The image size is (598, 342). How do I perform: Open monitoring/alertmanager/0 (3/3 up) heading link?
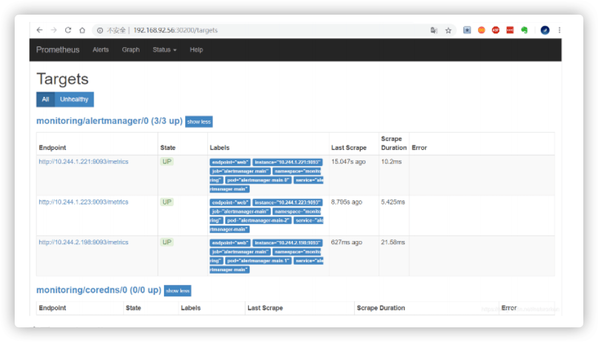tap(109, 121)
